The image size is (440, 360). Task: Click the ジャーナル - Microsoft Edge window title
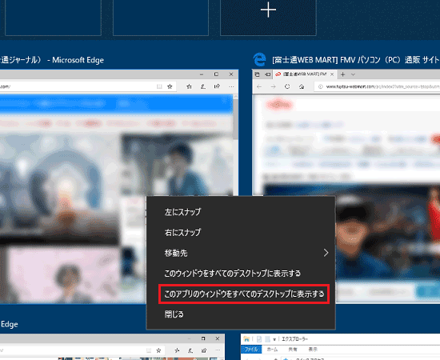(52, 60)
